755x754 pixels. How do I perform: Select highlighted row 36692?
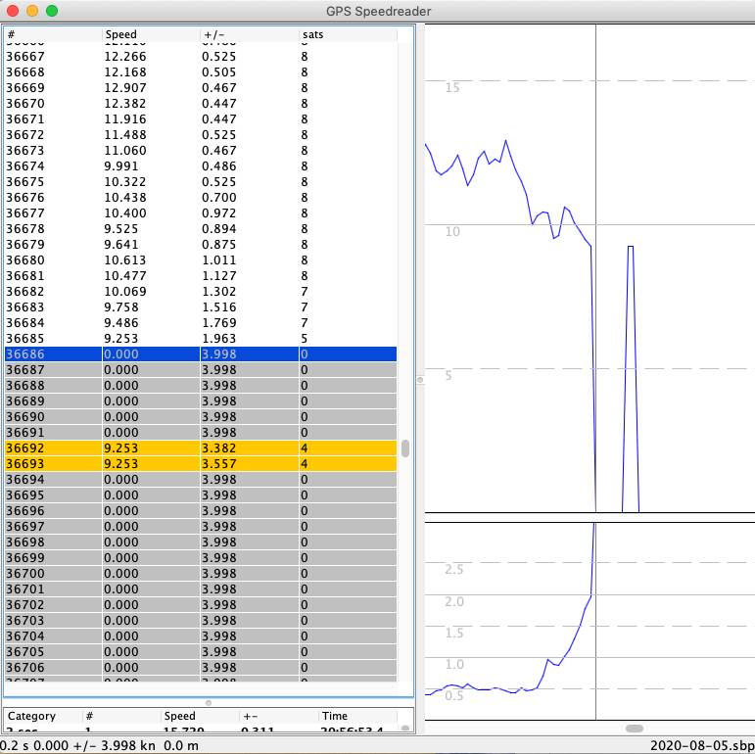(x=200, y=448)
